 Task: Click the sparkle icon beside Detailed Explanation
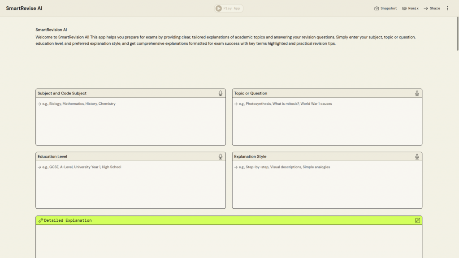tap(41, 220)
